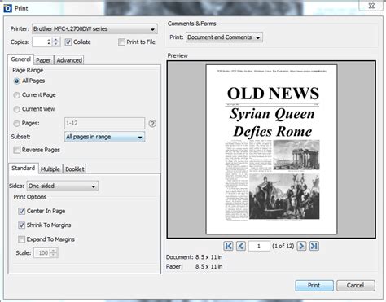386x302 pixels.
Task: Click the Cancel button
Action: coord(356,286)
